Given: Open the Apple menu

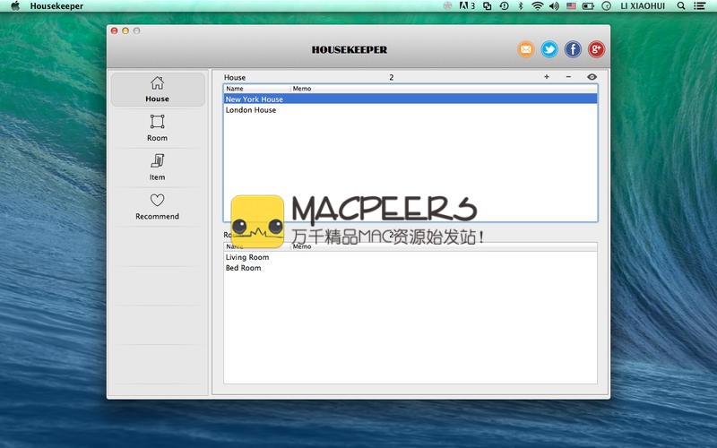Looking at the screenshot, I should [x=15, y=6].
